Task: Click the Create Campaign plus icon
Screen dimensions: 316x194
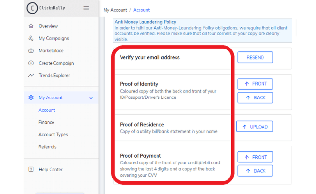Action: [31, 63]
